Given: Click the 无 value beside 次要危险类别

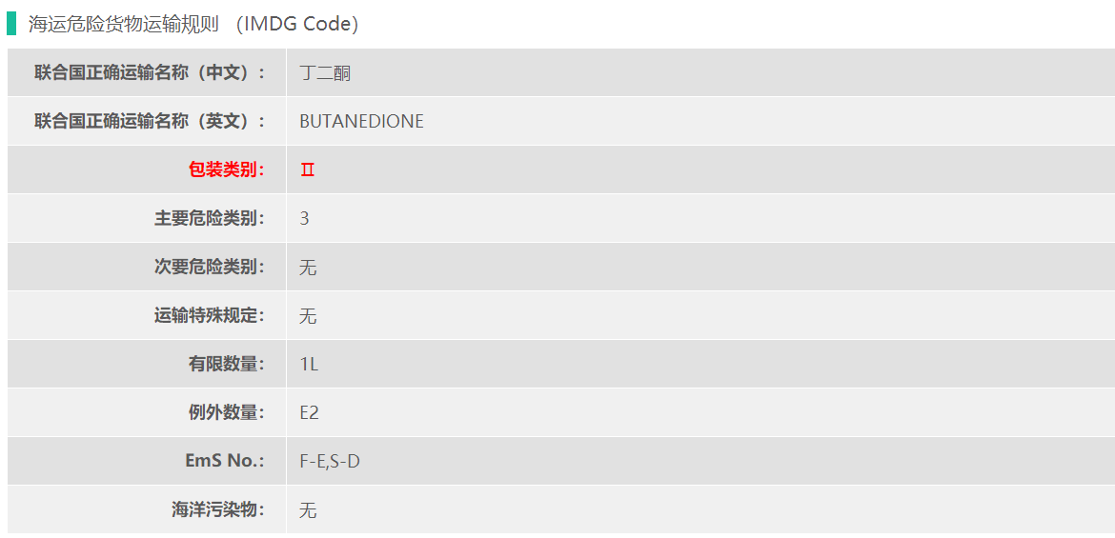Looking at the screenshot, I should point(308,268).
